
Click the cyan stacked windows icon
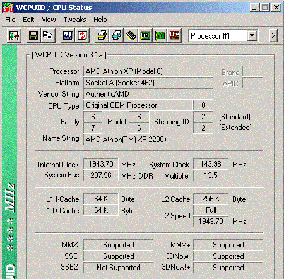116,36
